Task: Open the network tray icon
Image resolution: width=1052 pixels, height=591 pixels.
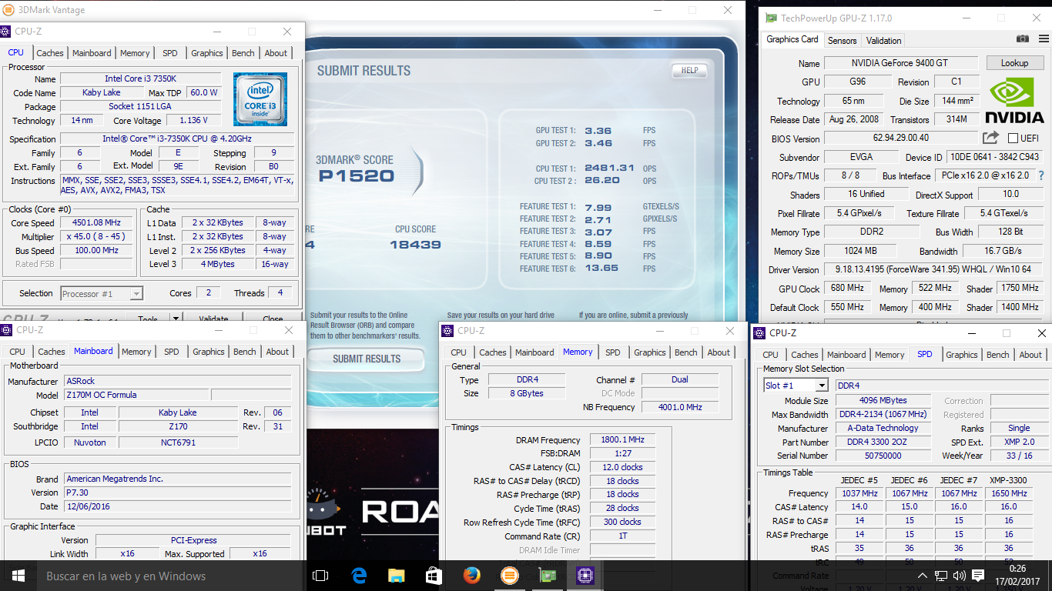Action: pyautogui.click(x=940, y=576)
